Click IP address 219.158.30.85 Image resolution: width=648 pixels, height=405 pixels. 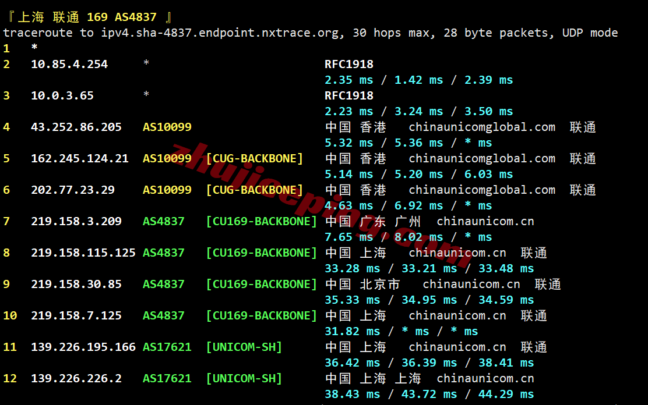(x=76, y=284)
